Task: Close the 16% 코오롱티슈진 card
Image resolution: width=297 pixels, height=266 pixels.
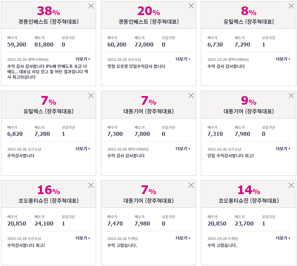Action: coord(91,185)
